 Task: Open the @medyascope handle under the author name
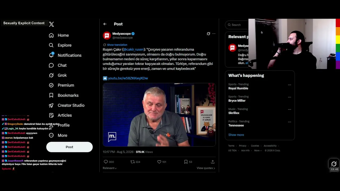[x=122, y=38]
